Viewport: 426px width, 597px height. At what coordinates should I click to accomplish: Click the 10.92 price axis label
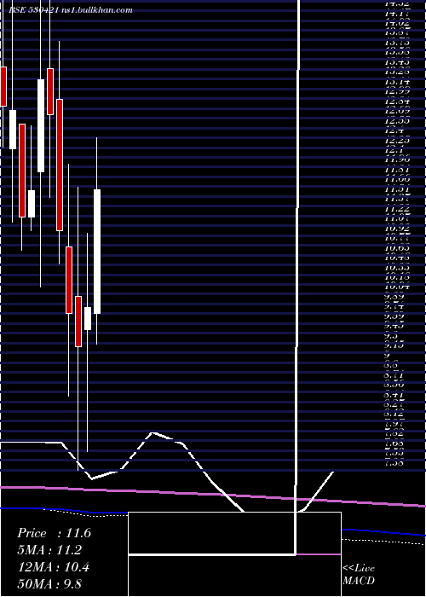coord(397,229)
